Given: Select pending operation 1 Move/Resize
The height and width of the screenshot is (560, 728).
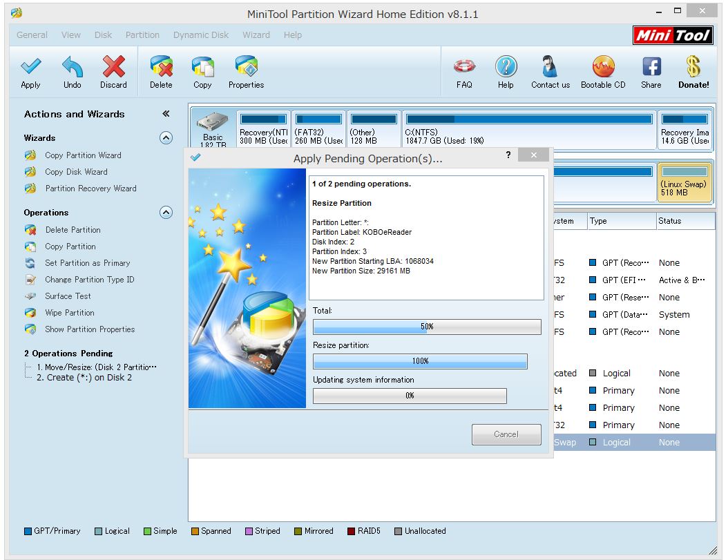Looking at the screenshot, I should [x=97, y=367].
